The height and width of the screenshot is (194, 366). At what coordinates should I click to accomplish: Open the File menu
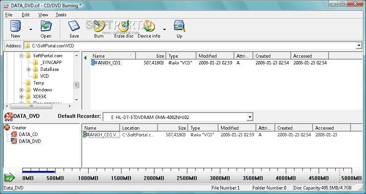9,15
